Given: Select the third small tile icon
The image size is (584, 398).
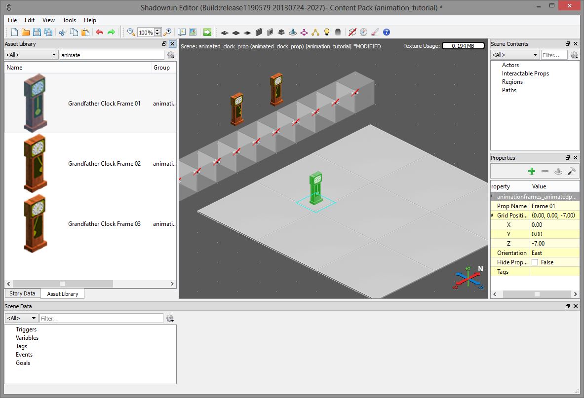Looking at the screenshot, I should pos(247,33).
